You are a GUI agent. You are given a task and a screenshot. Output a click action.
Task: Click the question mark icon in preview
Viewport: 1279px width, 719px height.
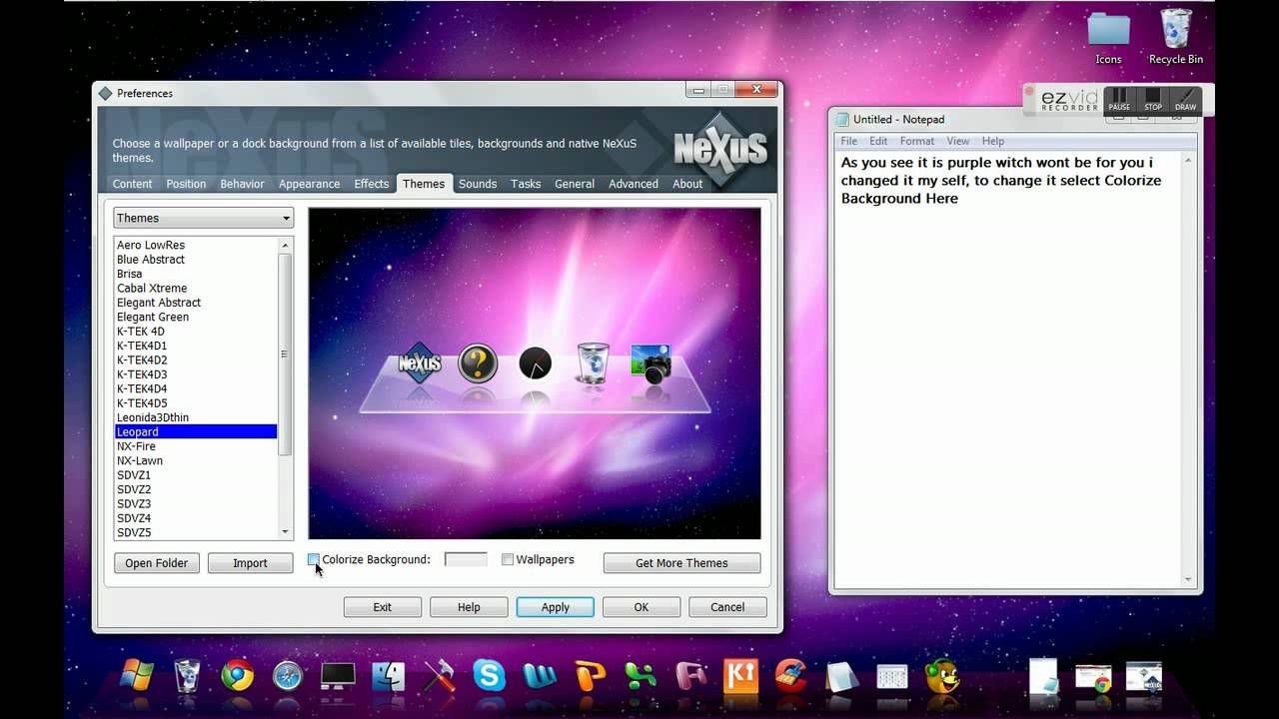478,363
